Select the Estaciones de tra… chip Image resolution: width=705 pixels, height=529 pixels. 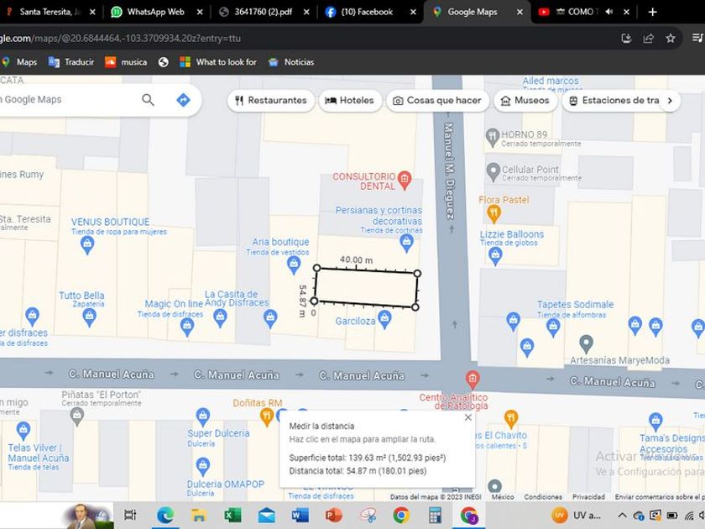[614, 100]
